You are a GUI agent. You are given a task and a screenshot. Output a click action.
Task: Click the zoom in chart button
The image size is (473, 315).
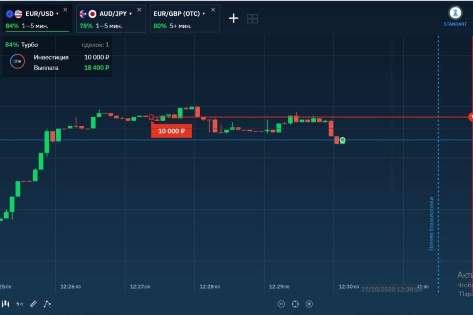(309, 304)
